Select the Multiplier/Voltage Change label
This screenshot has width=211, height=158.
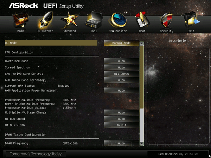pyautogui.click(x=26, y=112)
